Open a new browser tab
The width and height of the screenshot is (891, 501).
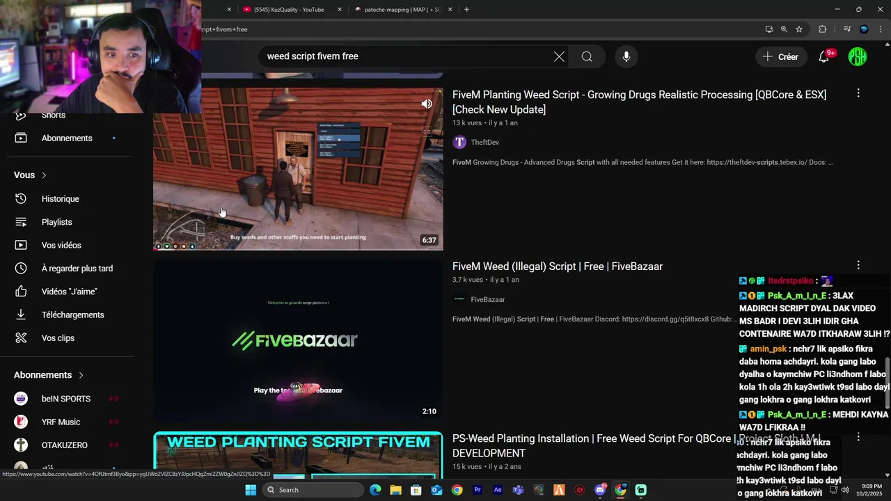point(466,10)
